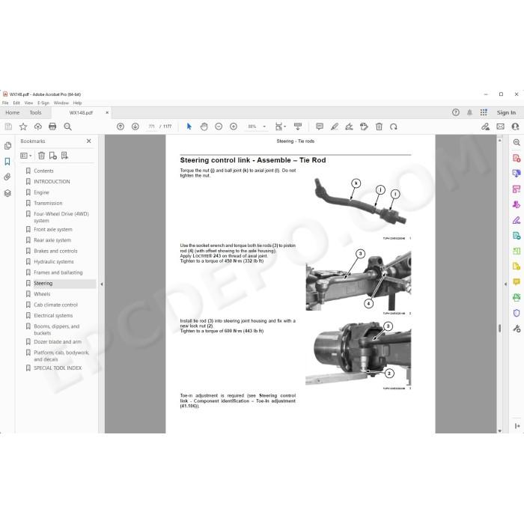Toggle the Bookmarks navigation panel icon
The image size is (524, 524).
click(7, 162)
